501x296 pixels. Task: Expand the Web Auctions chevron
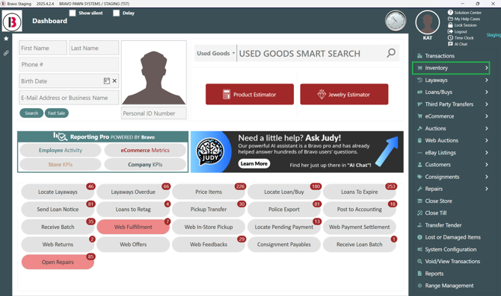coord(486,140)
